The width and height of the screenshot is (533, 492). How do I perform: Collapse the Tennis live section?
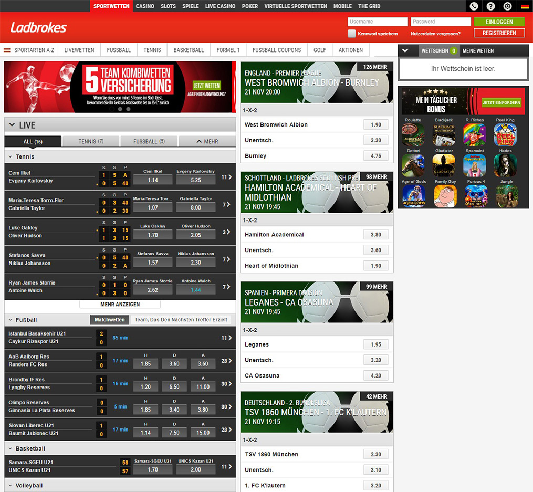point(10,156)
